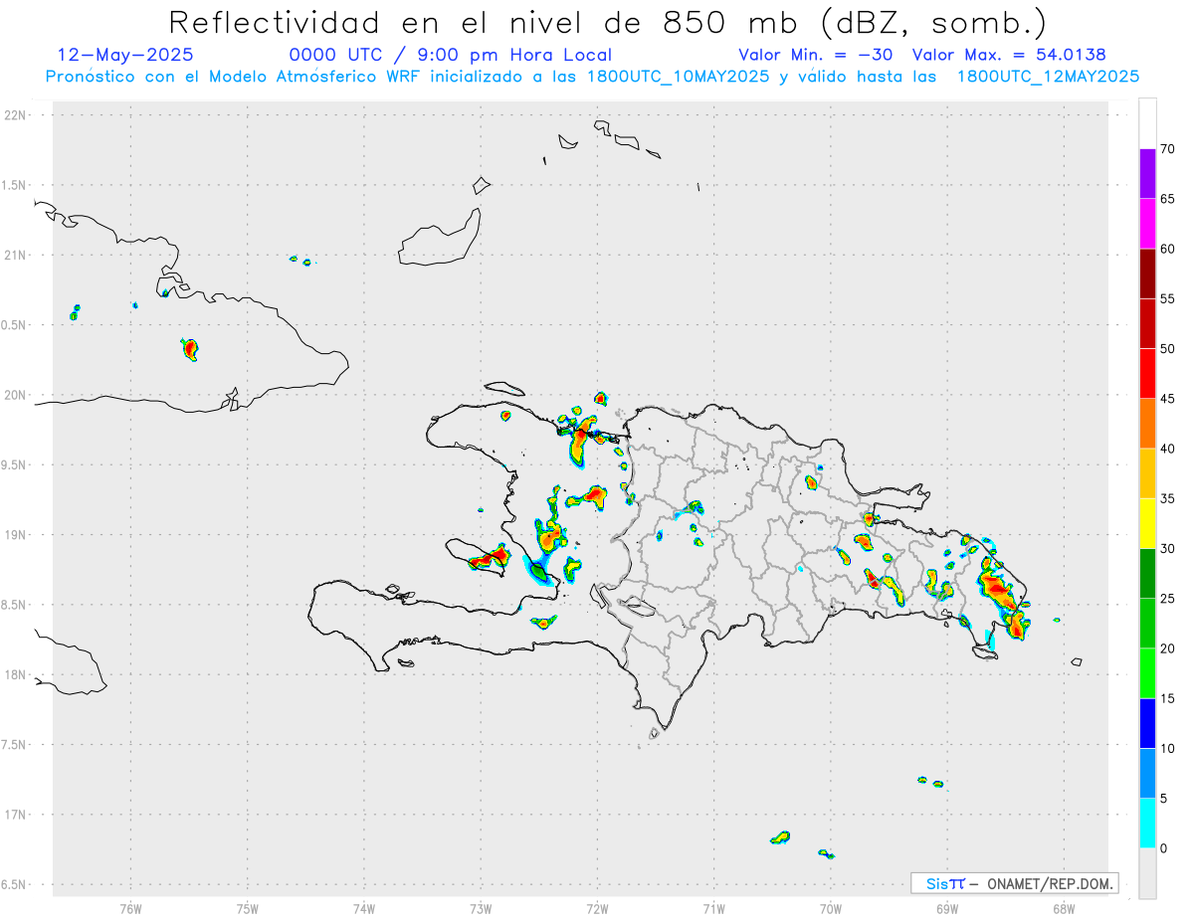
Task: Click the '17N' latitude label
Action: 17,815
